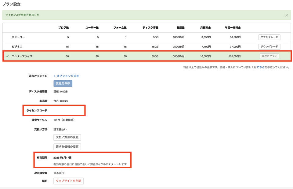293x189 pixels.
Task: Select the ビジネス plan name
Action: point(17,47)
